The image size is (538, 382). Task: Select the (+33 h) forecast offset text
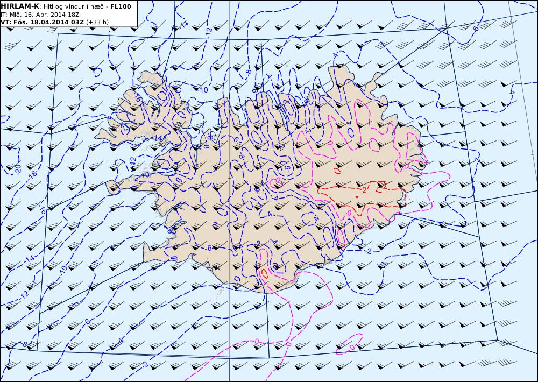[x=97, y=22]
